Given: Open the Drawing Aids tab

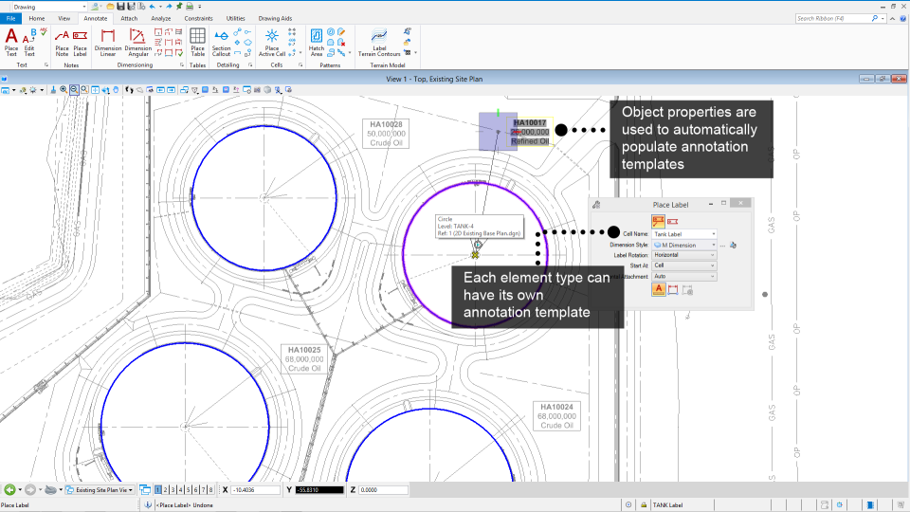Looking at the screenshot, I should click(x=275, y=18).
